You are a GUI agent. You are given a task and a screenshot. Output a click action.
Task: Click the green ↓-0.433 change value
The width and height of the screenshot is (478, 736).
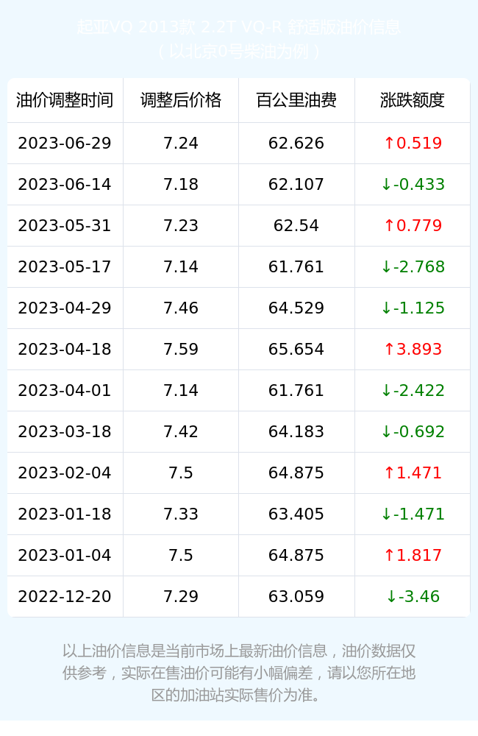click(413, 185)
